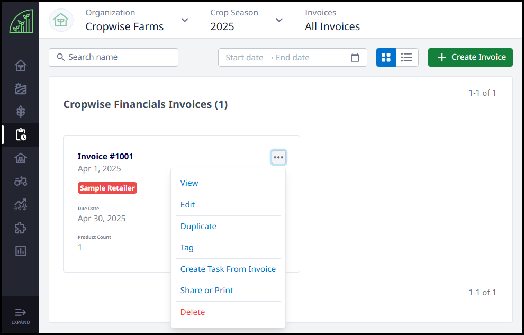
Task: Switch to grid card view
Action: point(386,57)
